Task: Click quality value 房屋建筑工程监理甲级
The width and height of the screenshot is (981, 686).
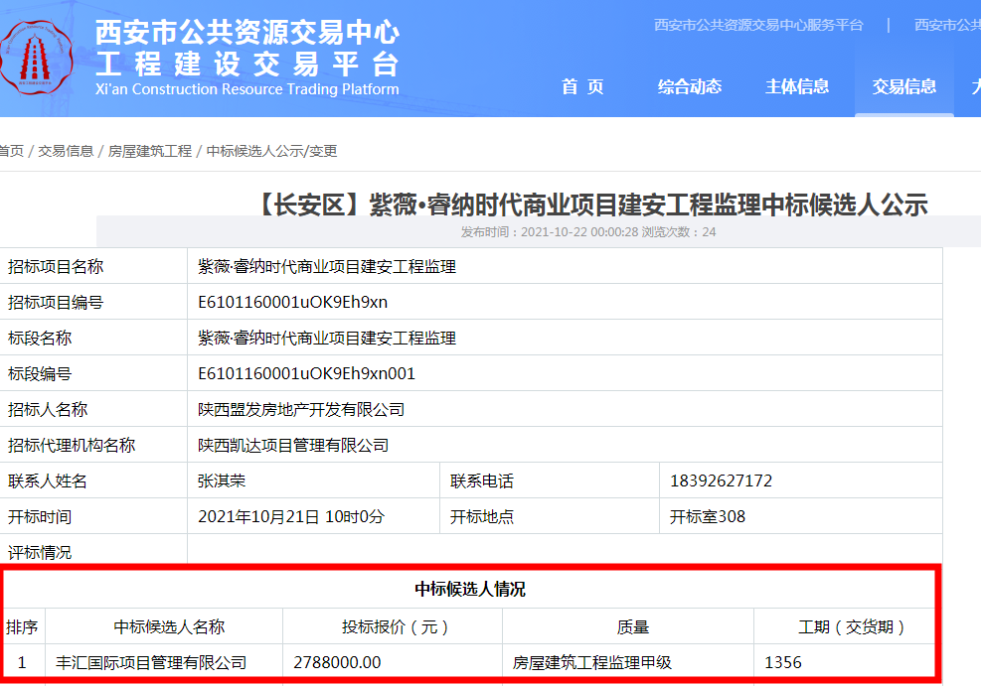Action: [591, 662]
